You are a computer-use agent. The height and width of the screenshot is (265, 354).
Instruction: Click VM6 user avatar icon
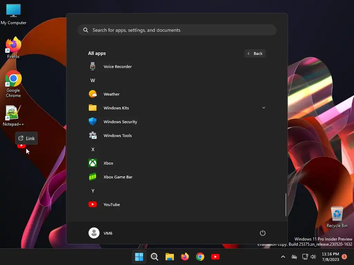tap(94, 233)
